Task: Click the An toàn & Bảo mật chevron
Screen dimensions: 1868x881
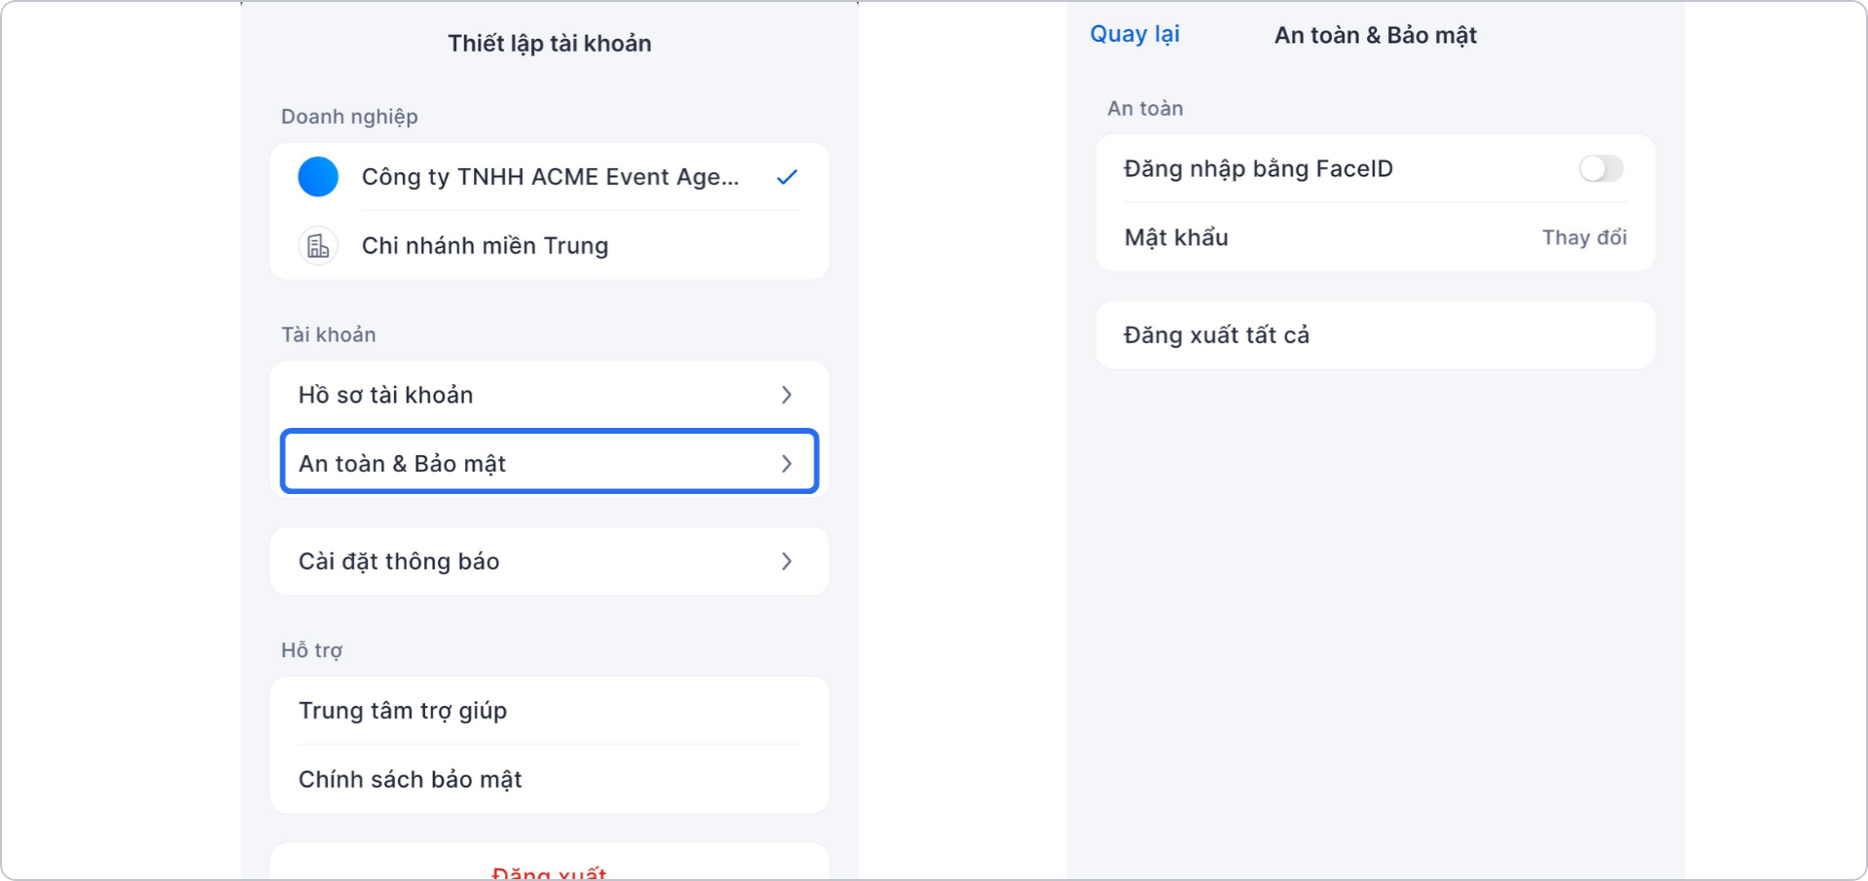Action: (x=786, y=464)
